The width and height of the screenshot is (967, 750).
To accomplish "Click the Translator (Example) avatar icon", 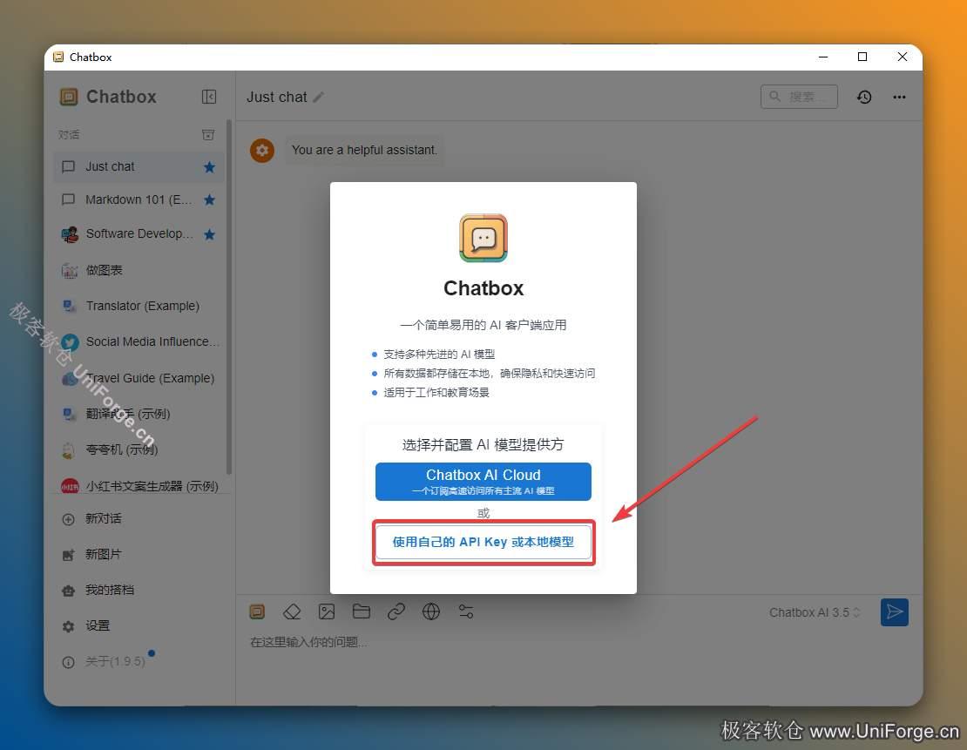I will pos(69,306).
